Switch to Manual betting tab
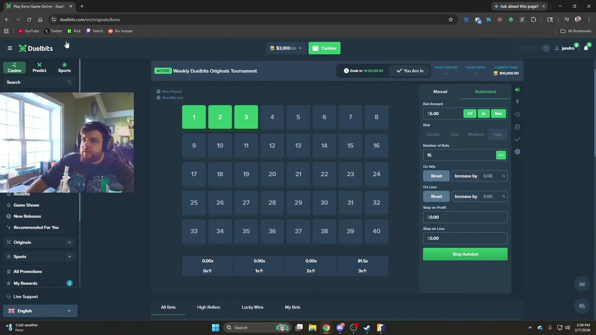The height and width of the screenshot is (335, 596). [440, 92]
